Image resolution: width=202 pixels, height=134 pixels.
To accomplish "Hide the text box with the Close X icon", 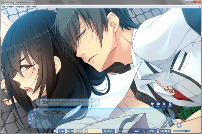I will tap(164, 105).
